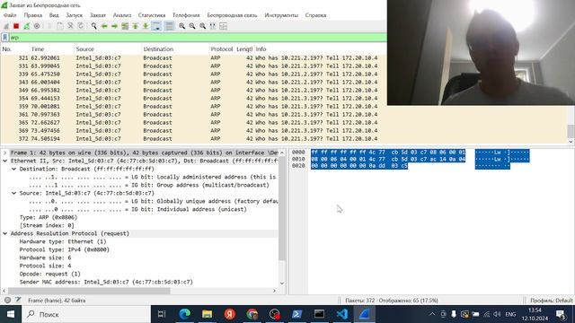Image resolution: width=575 pixels, height=323 pixels.
Task: Open the Анализ menu
Action: pyautogui.click(x=122, y=15)
